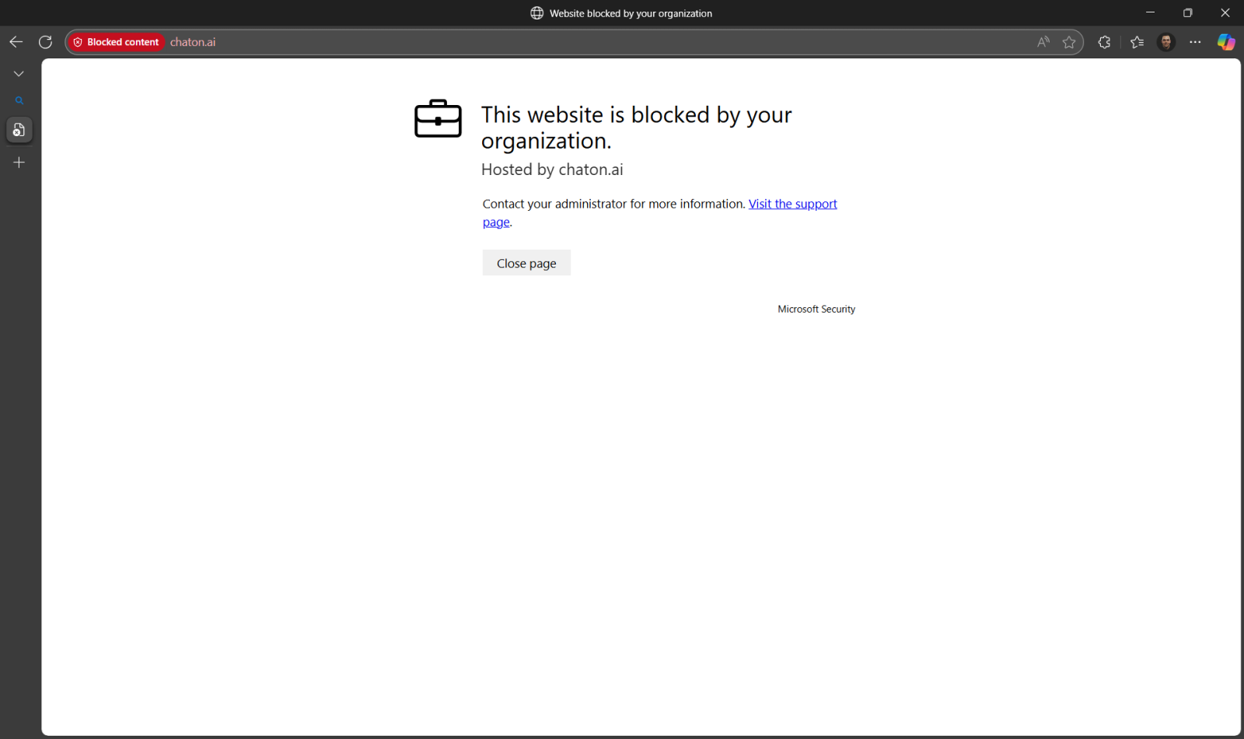This screenshot has height=739, width=1244.
Task: Minimize the browser window
Action: point(1150,12)
